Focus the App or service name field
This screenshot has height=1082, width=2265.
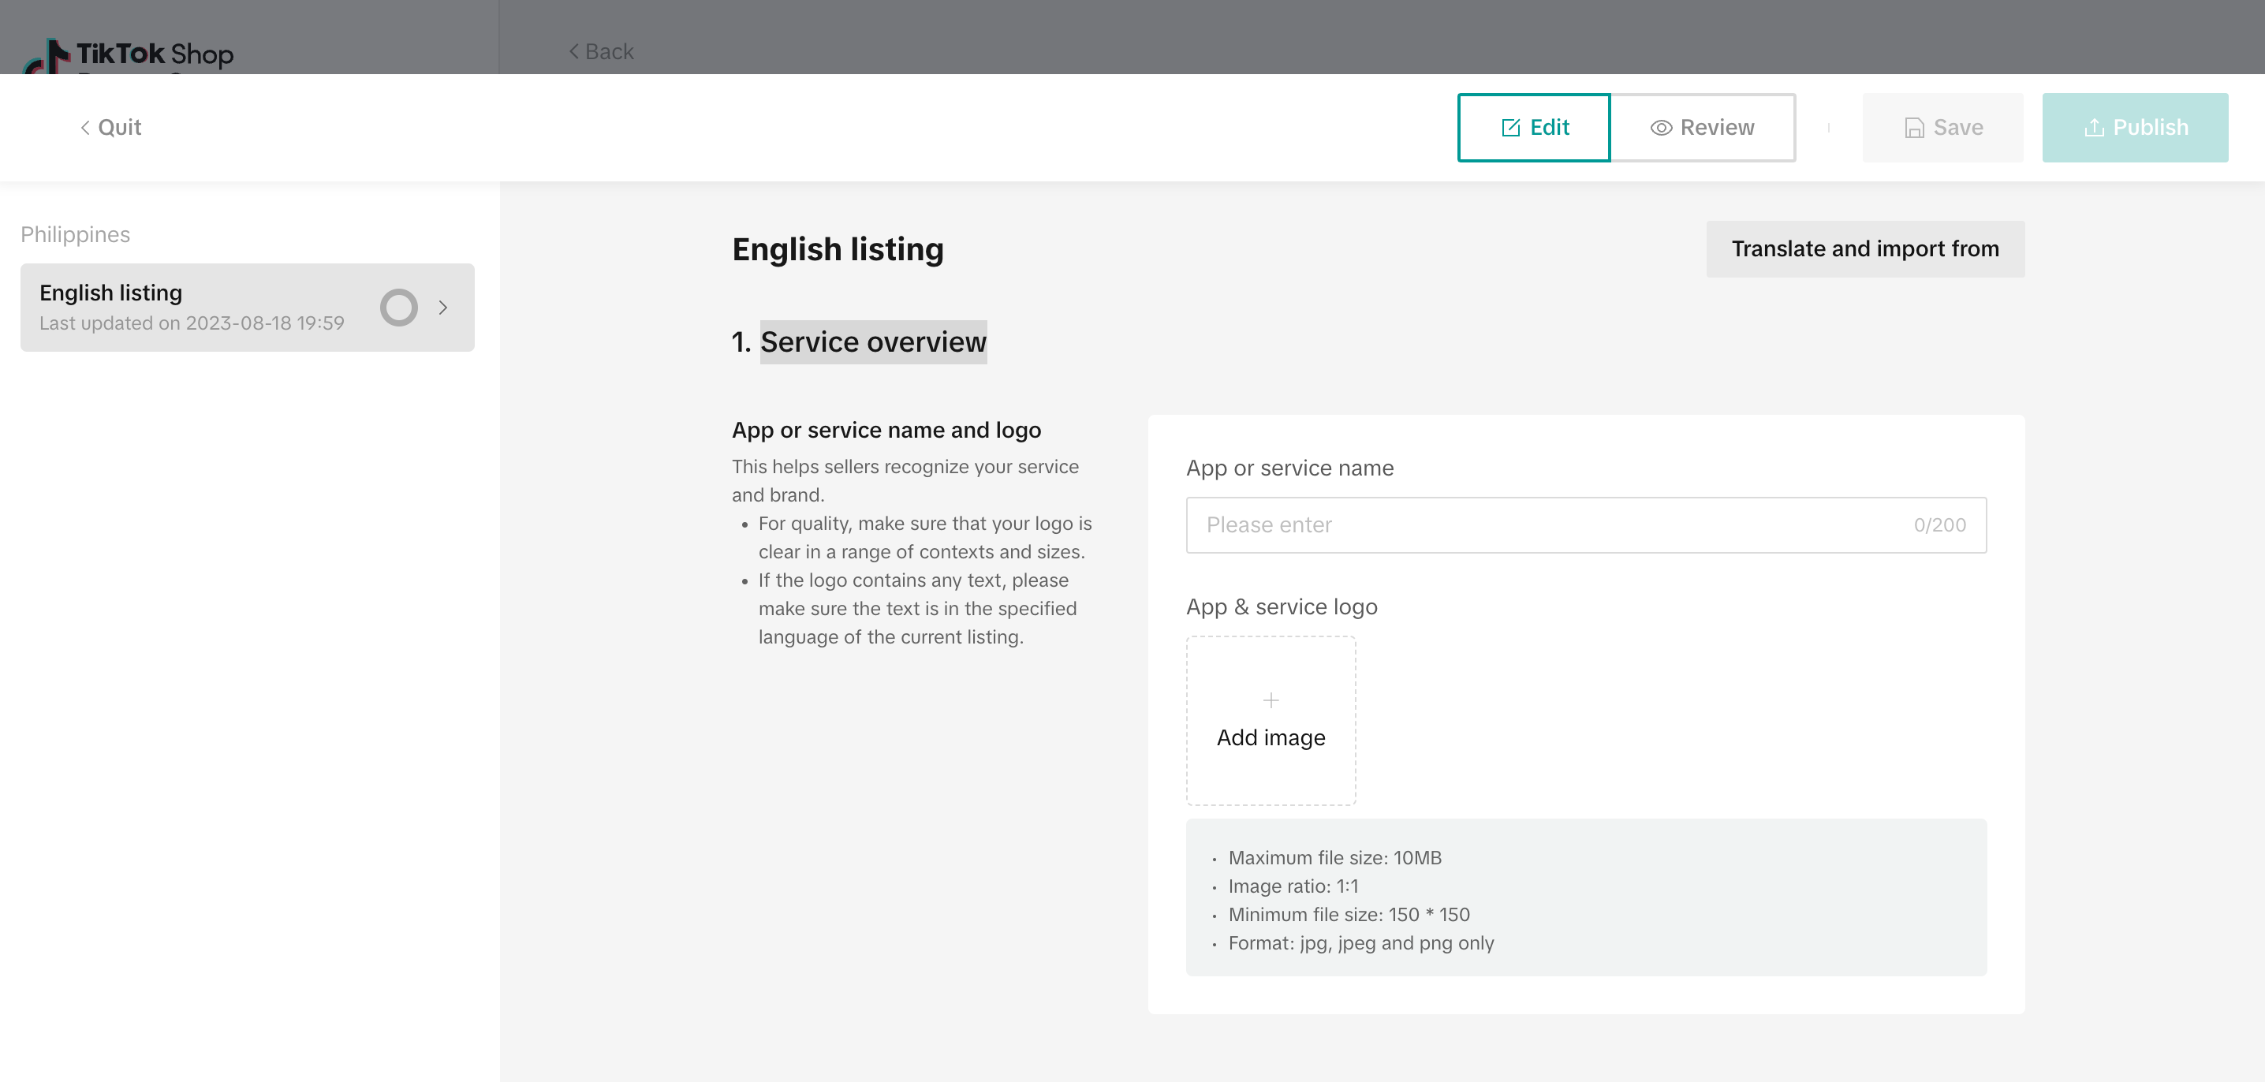[1585, 524]
